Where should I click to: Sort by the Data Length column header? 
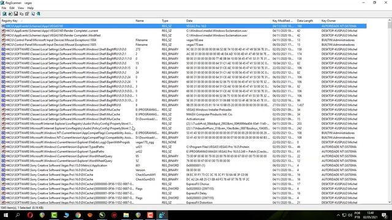pos(308,21)
